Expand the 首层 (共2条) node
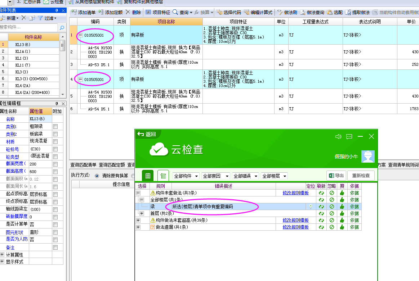This screenshot has height=281, width=419. tap(142, 213)
